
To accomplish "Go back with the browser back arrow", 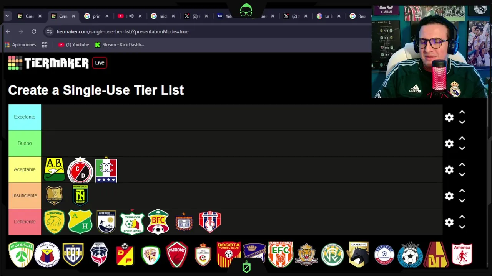I will 8,31.
